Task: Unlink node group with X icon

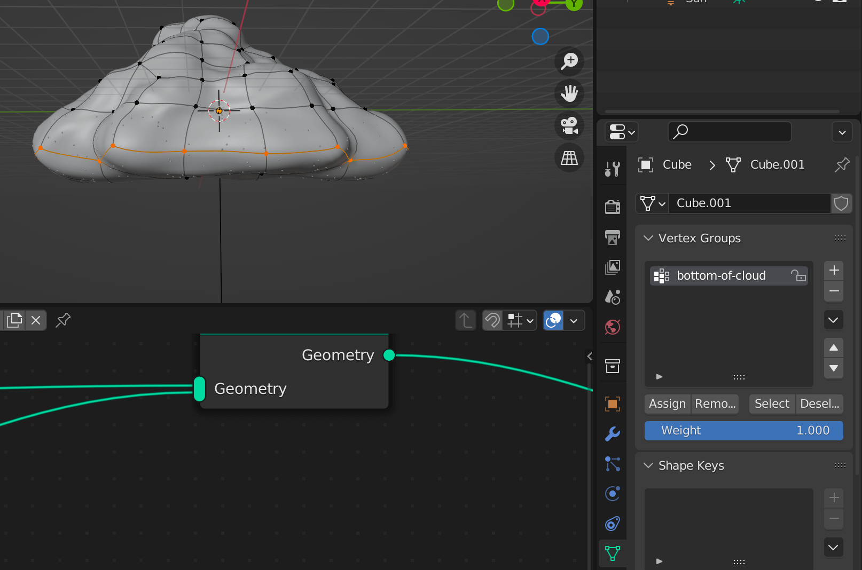Action: 36,320
